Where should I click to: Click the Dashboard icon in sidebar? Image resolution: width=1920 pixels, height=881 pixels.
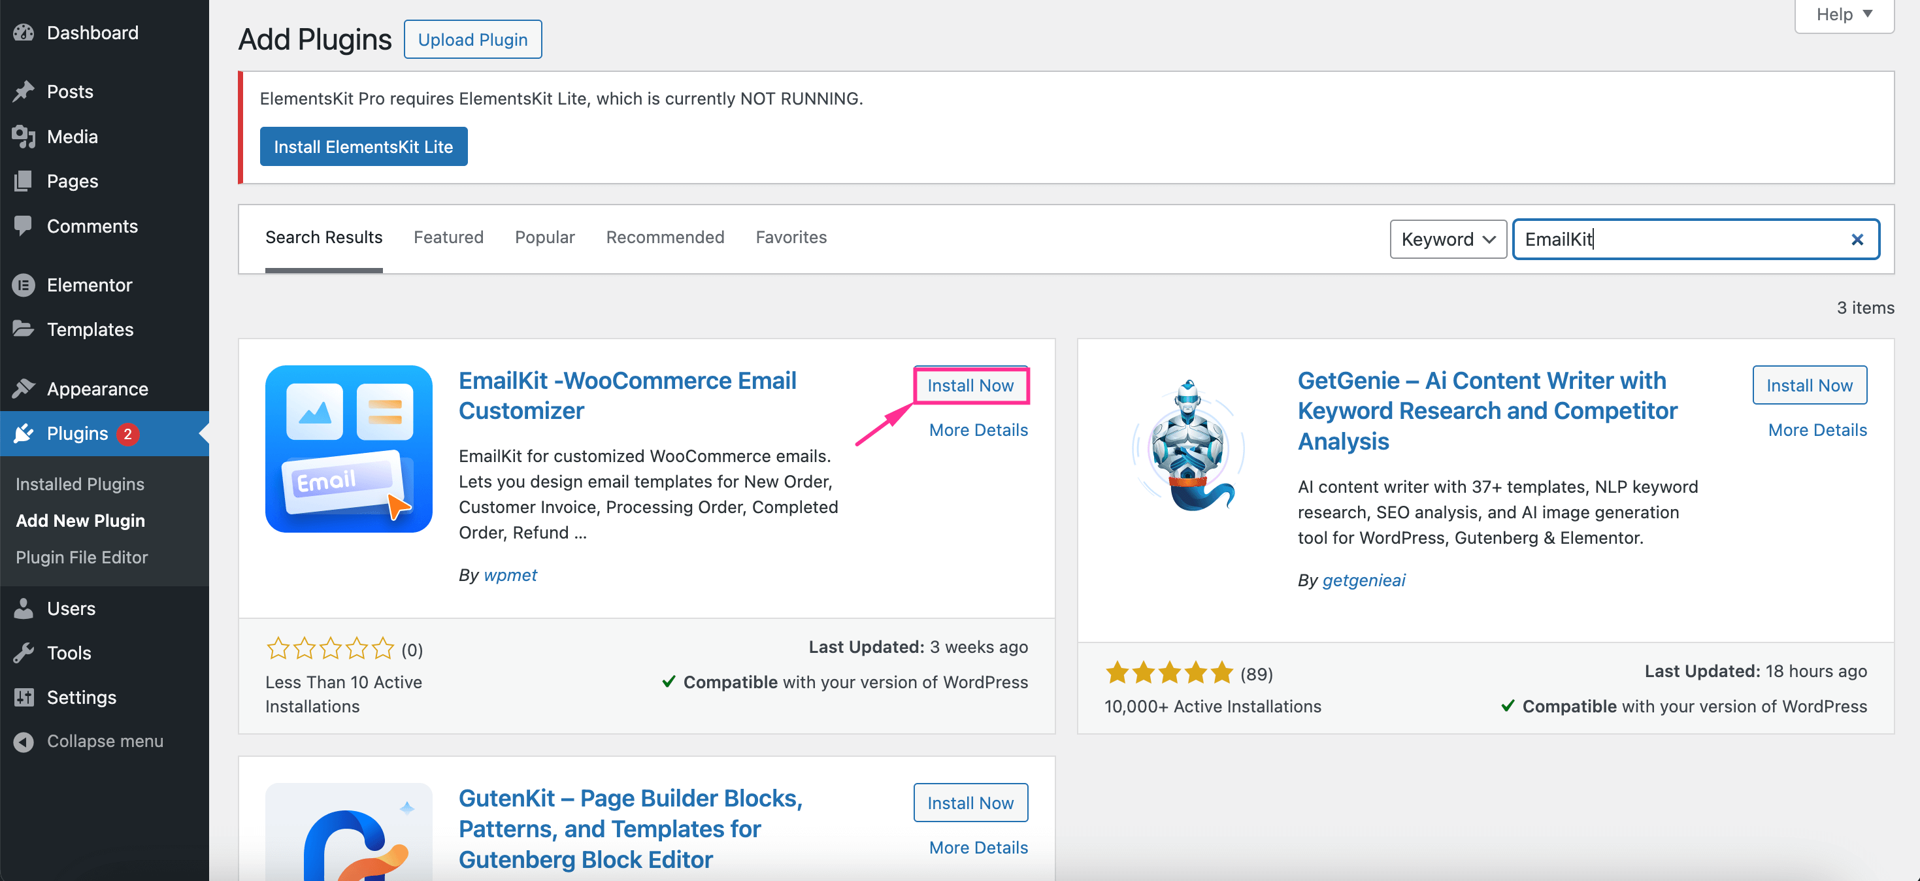point(21,31)
